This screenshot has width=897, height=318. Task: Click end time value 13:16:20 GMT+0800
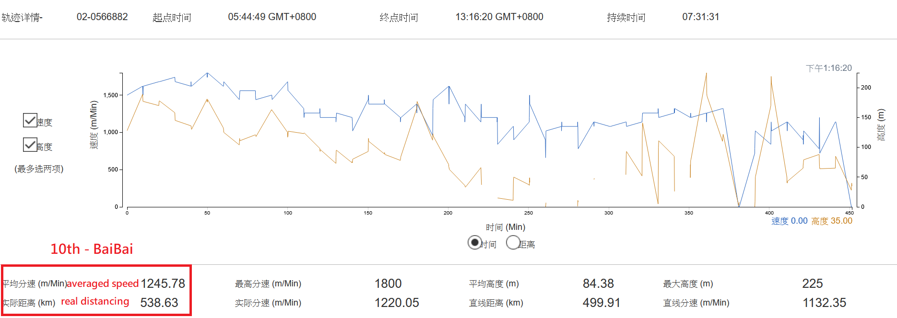click(x=499, y=17)
